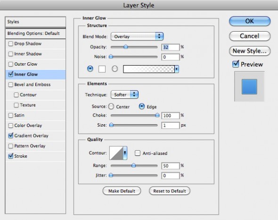Tick the Texture sub-option checkbox
This screenshot has height=220, width=278.
(x=16, y=105)
